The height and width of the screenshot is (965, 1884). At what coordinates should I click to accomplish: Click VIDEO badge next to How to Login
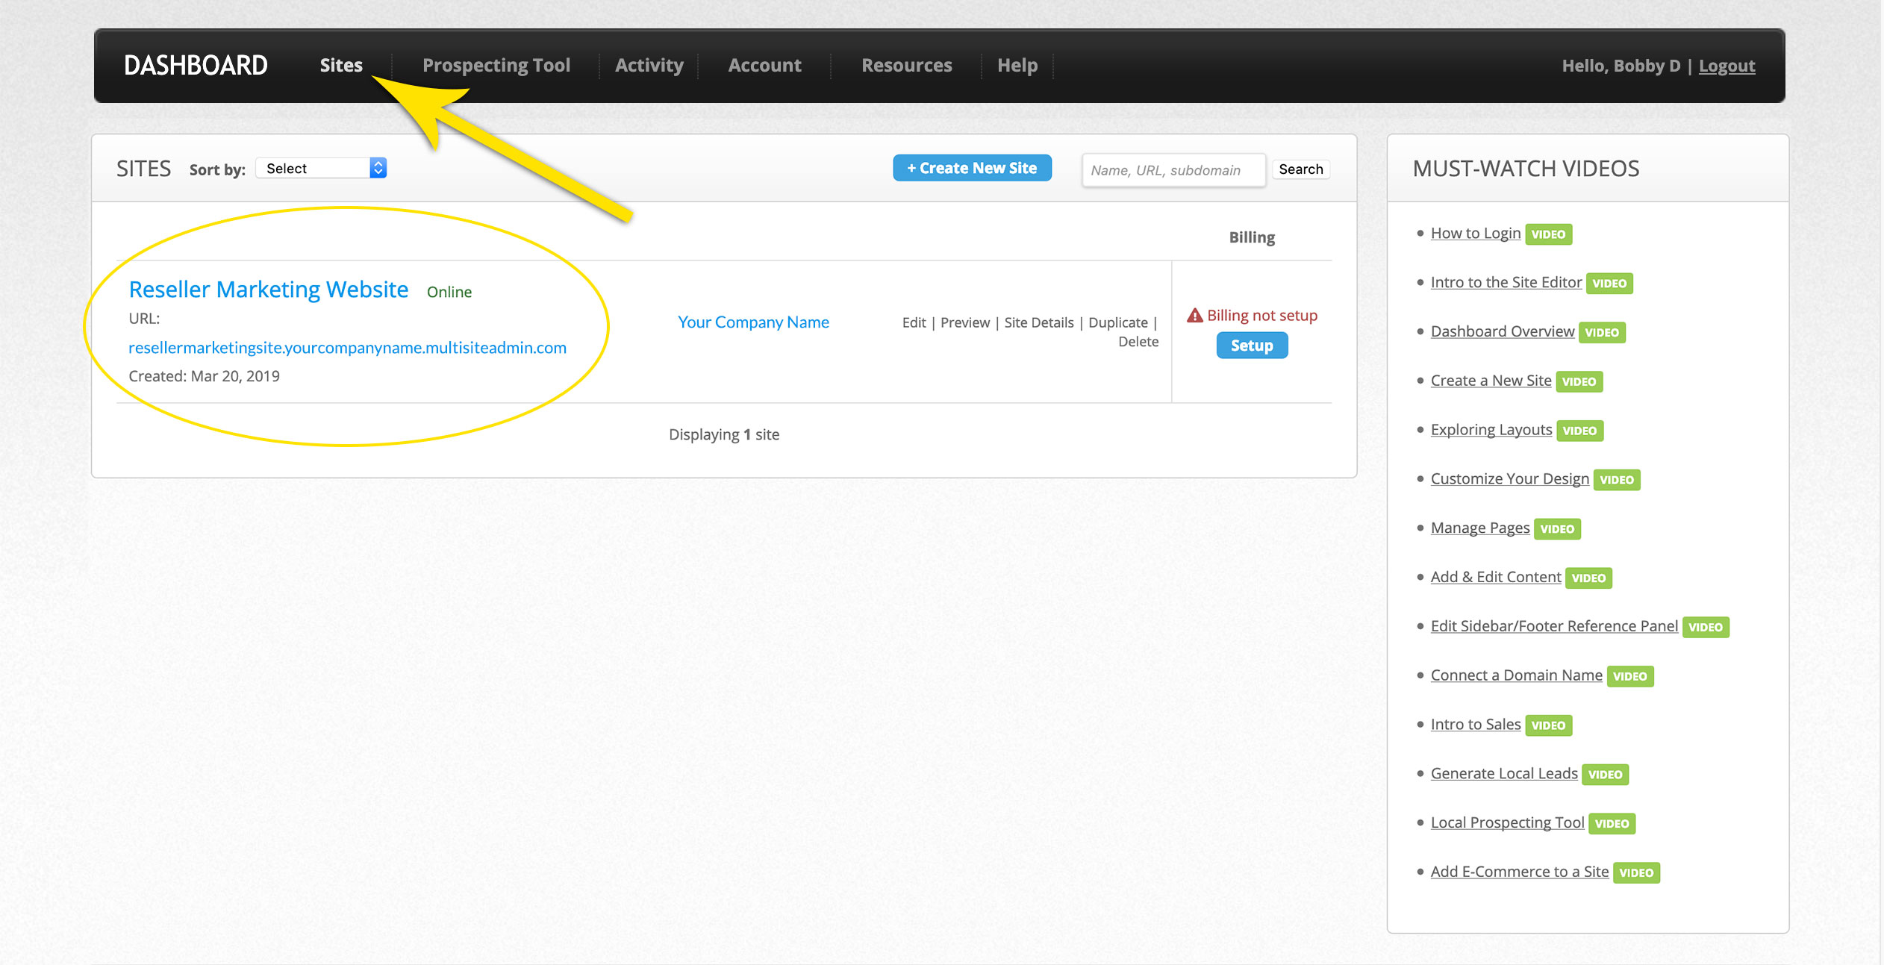(1549, 234)
